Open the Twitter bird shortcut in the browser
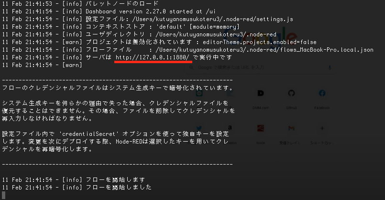Image resolution: width=385 pixels, height=200 pixels. 199,128
